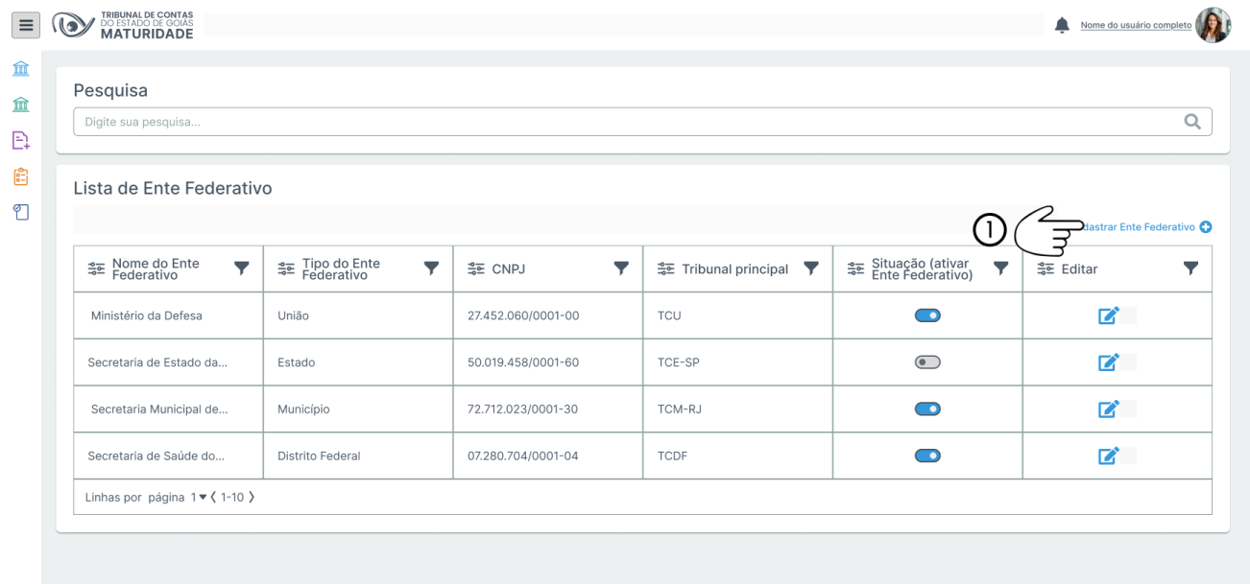Edit the Ministério da Defesa row
The image size is (1250, 584).
[1109, 315]
